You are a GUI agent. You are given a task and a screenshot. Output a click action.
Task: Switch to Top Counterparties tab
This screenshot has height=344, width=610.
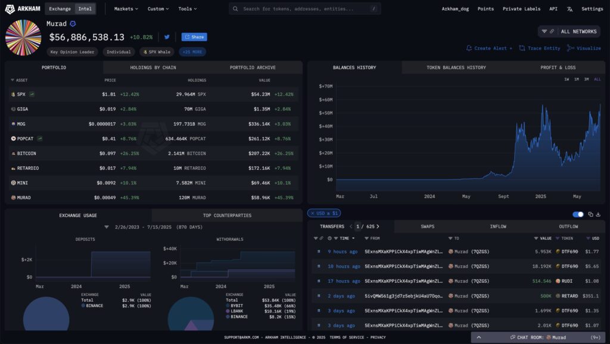tap(227, 215)
